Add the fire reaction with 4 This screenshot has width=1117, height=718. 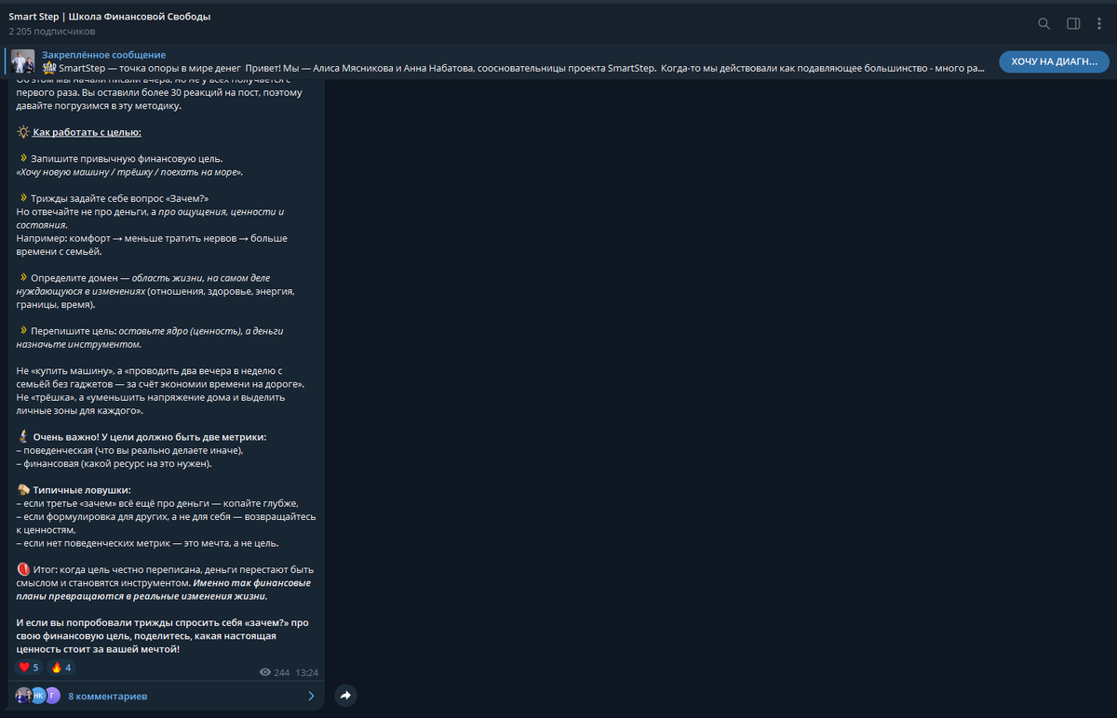61,667
